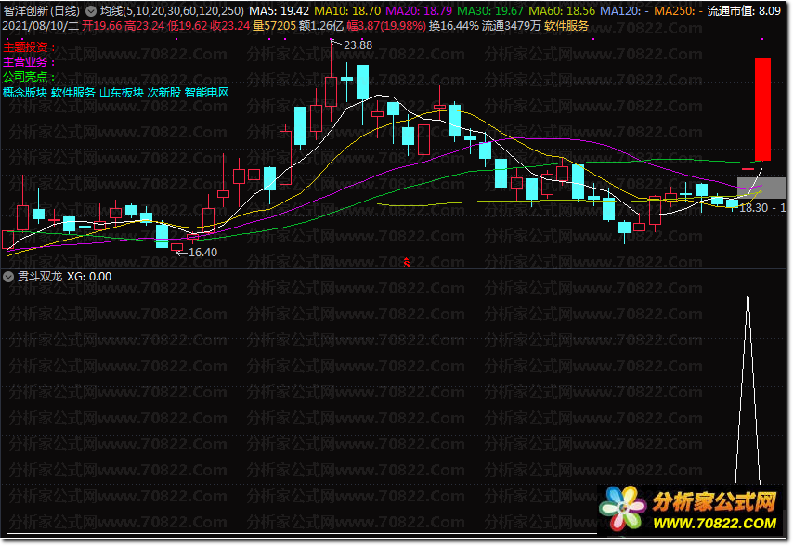Click the volume 量57205
Image resolution: width=794 pixels, height=546 pixels.
[275, 26]
